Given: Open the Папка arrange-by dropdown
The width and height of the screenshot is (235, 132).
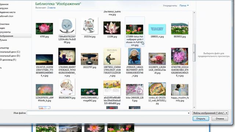Looking at the screenshot, I should (x=184, y=5).
